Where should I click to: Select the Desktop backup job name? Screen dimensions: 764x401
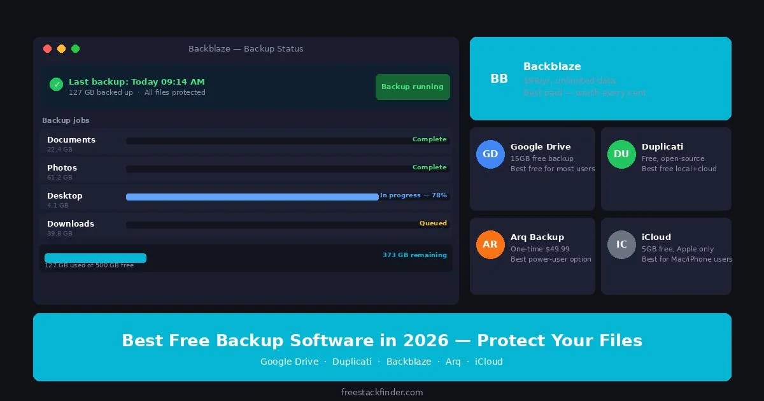pyautogui.click(x=64, y=195)
